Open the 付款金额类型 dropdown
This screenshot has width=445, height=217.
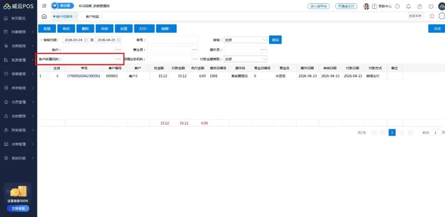click(246, 59)
